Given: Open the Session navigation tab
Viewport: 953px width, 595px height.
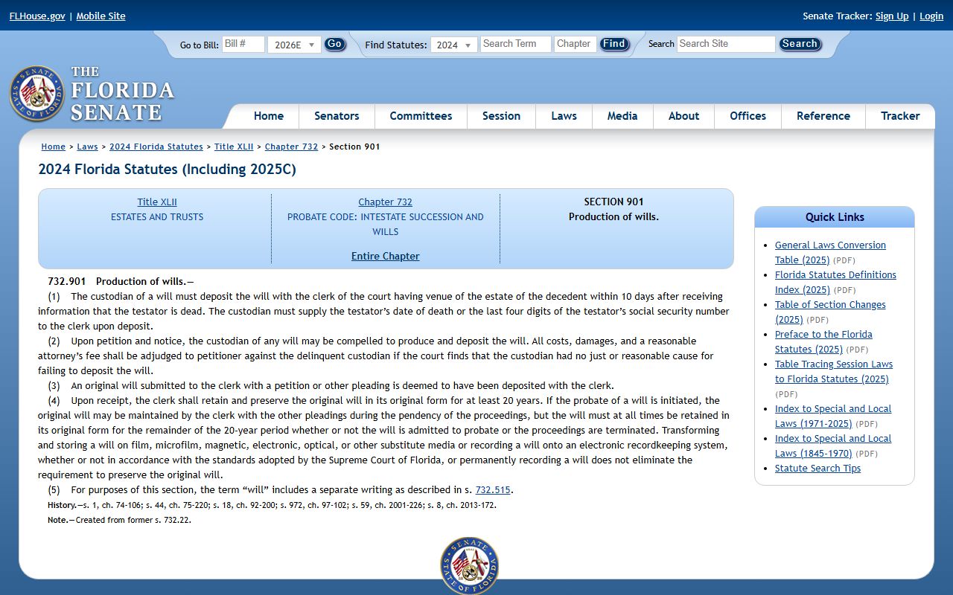Looking at the screenshot, I should 501,116.
